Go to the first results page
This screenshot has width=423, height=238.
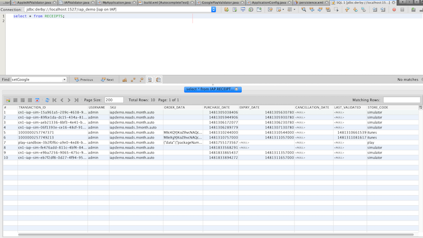54,100
